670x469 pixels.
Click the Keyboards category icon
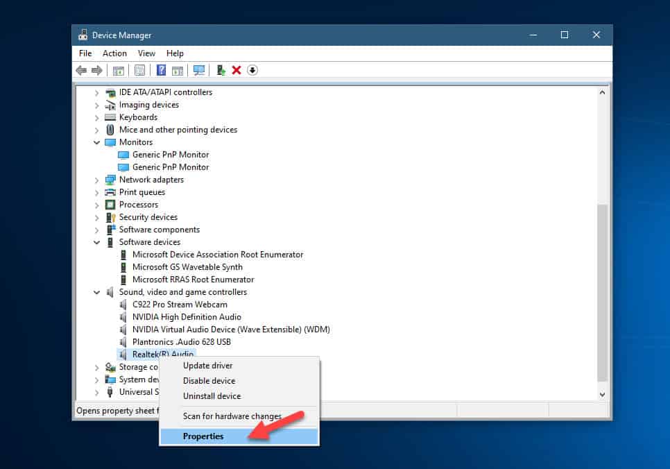[x=110, y=117]
